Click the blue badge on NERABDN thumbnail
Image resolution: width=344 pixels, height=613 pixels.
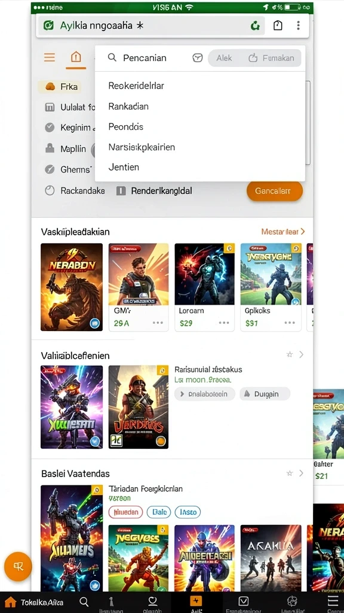[x=94, y=323]
